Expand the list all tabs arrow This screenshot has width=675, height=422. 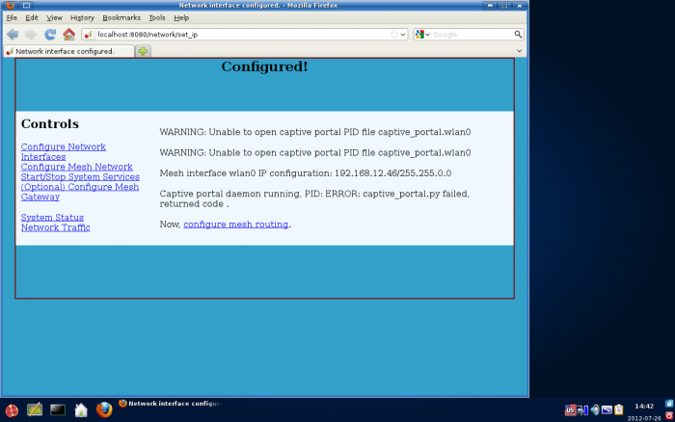pyautogui.click(x=519, y=51)
